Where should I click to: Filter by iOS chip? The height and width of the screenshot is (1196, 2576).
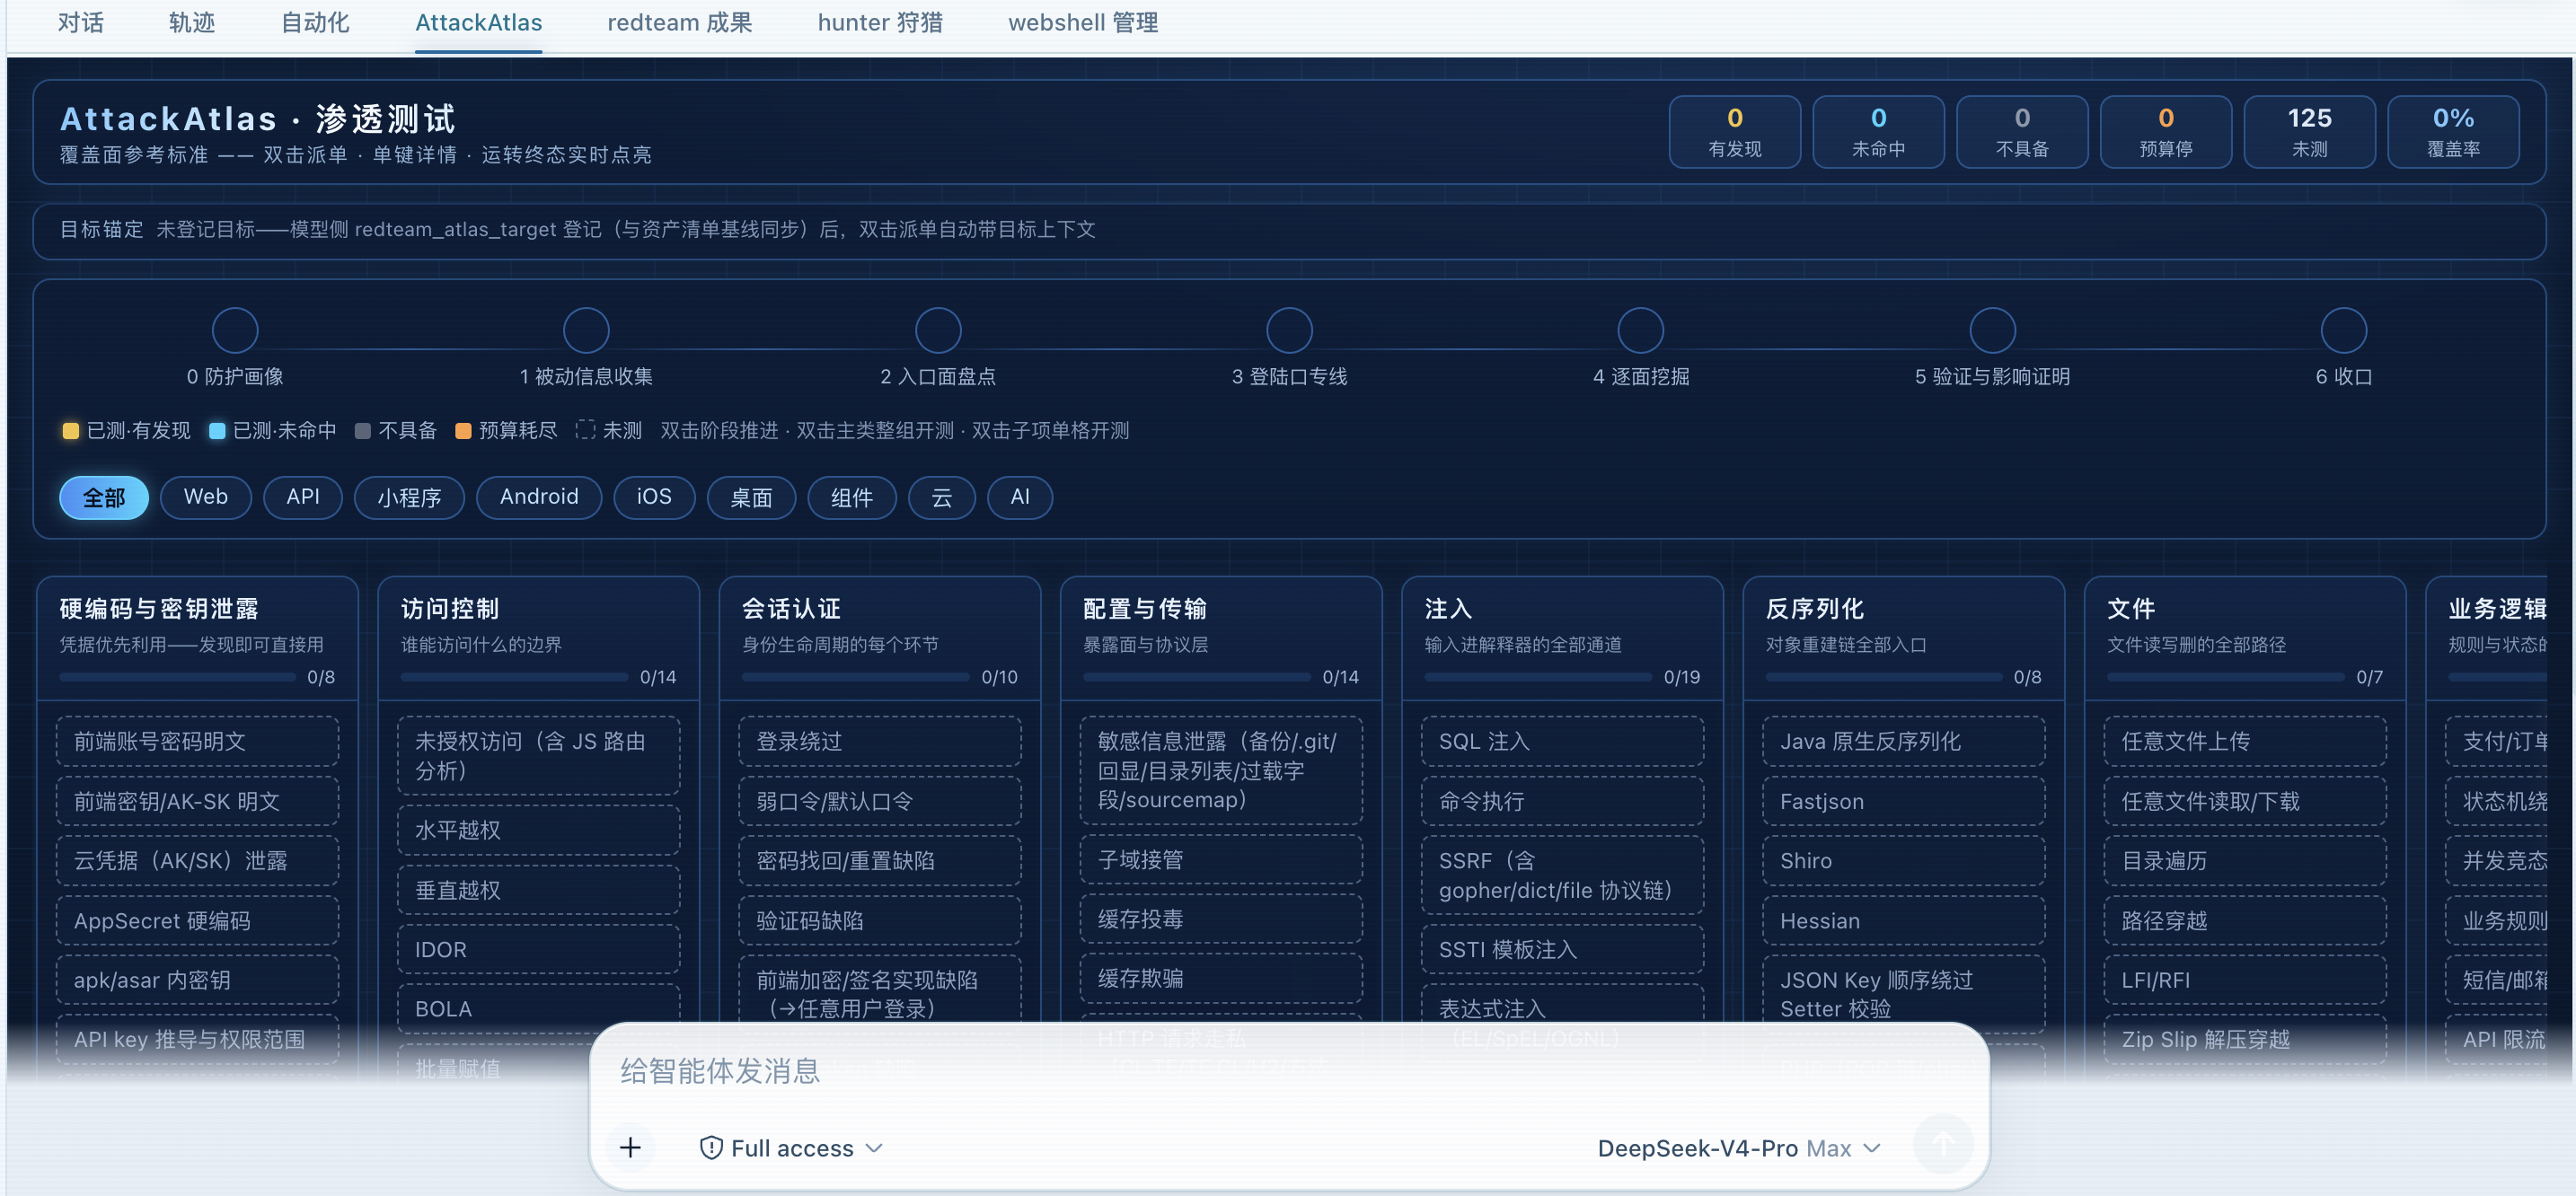click(654, 497)
